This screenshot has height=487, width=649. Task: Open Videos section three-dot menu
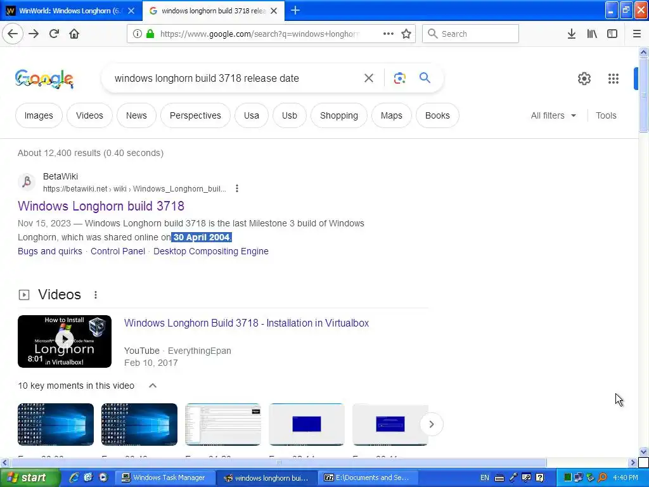pyautogui.click(x=96, y=294)
